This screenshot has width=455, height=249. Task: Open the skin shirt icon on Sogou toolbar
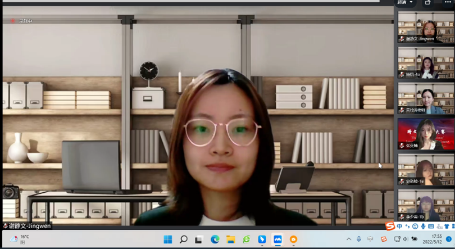pos(447,227)
